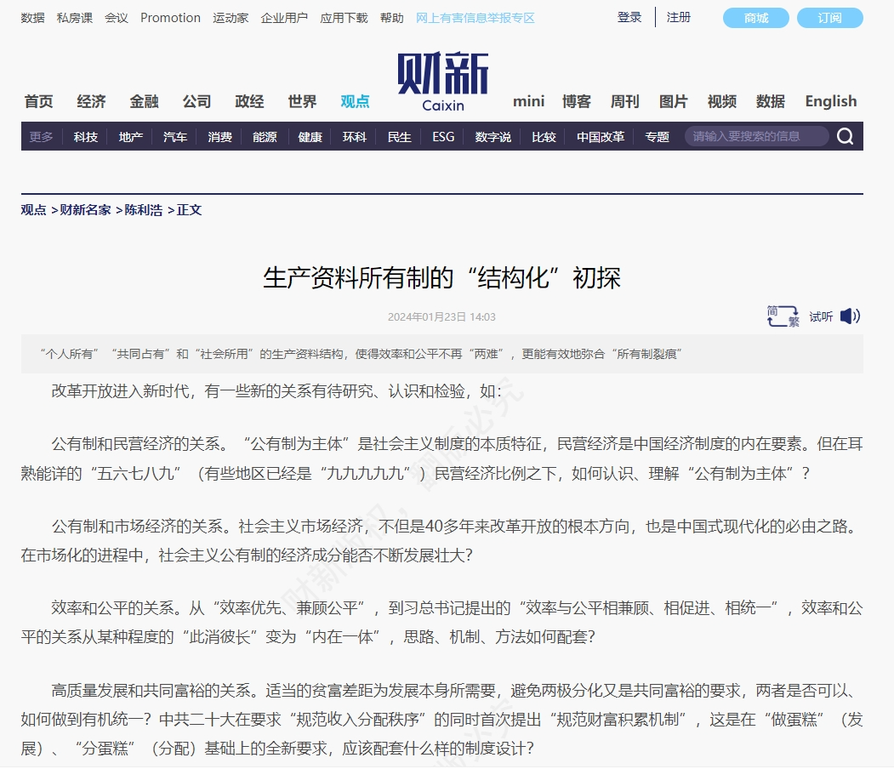The image size is (894, 769).
Task: Expand the 专题 section
Action: pyautogui.click(x=656, y=136)
